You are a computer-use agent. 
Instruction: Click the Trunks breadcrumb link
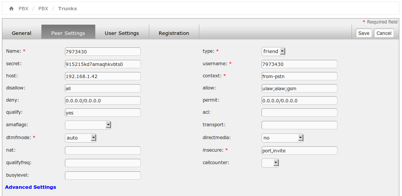click(68, 8)
